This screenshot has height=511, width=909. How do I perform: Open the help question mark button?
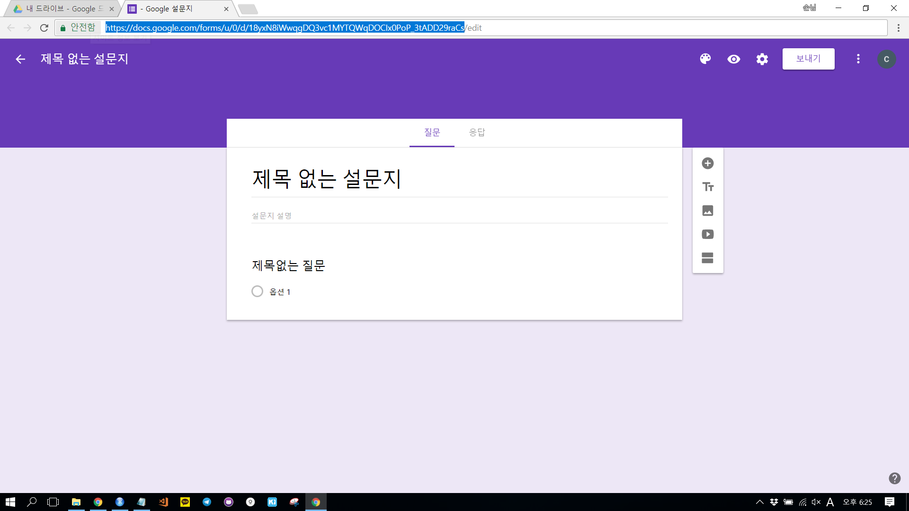(894, 478)
